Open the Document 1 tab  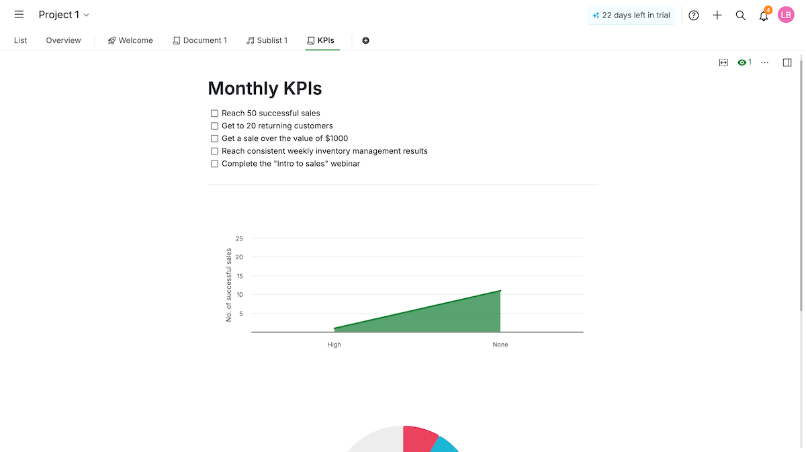(x=199, y=40)
